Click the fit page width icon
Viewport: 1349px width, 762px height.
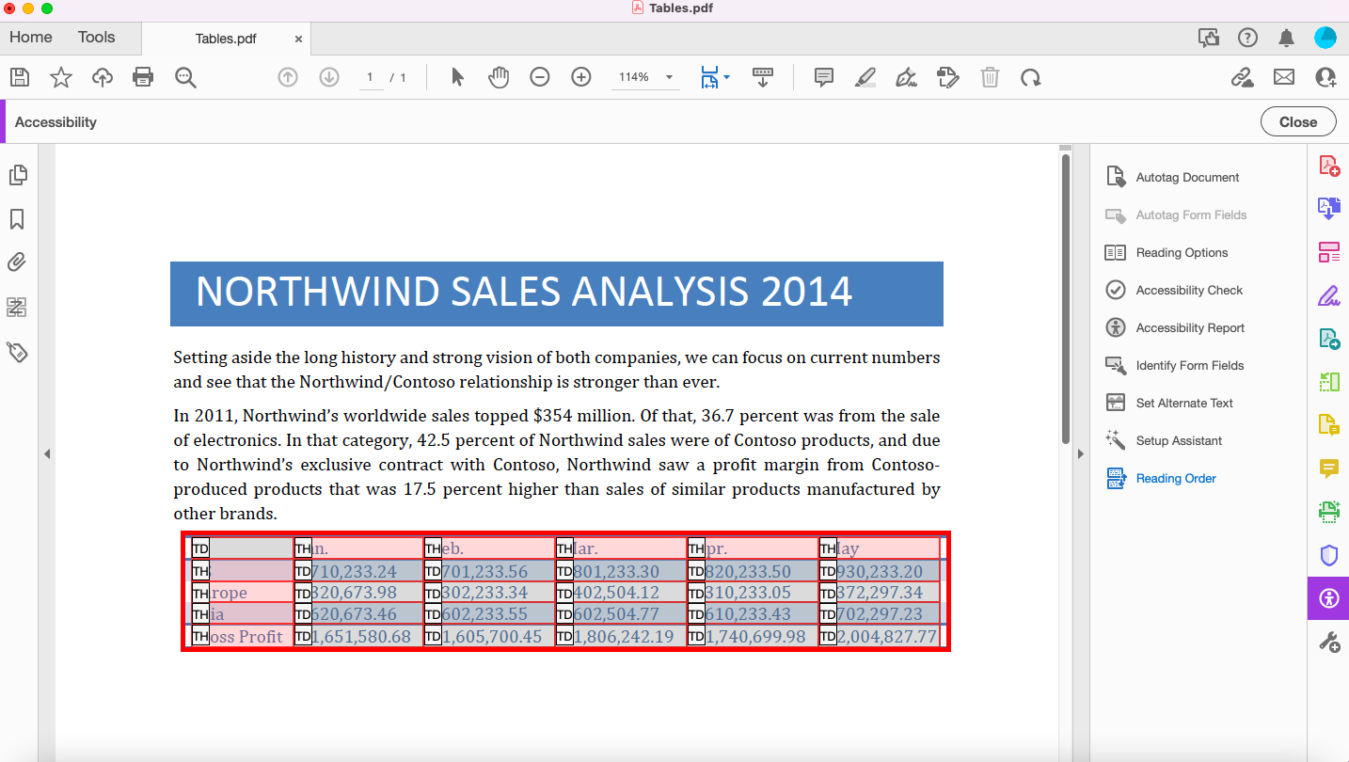[709, 77]
